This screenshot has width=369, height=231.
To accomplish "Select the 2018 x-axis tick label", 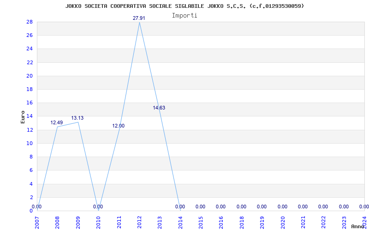I will [x=242, y=222].
